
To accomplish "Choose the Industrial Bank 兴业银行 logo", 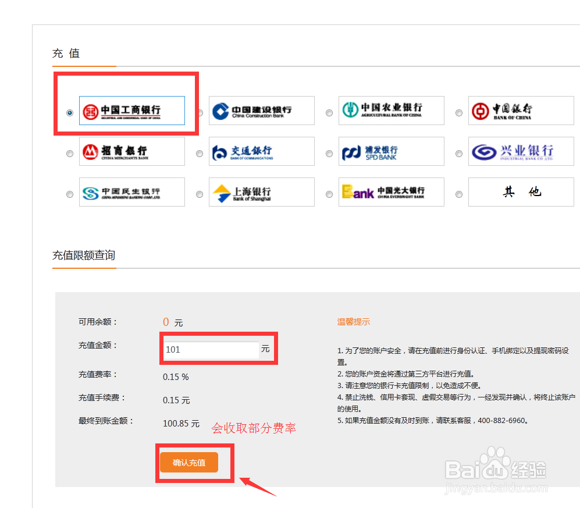I will (x=521, y=151).
